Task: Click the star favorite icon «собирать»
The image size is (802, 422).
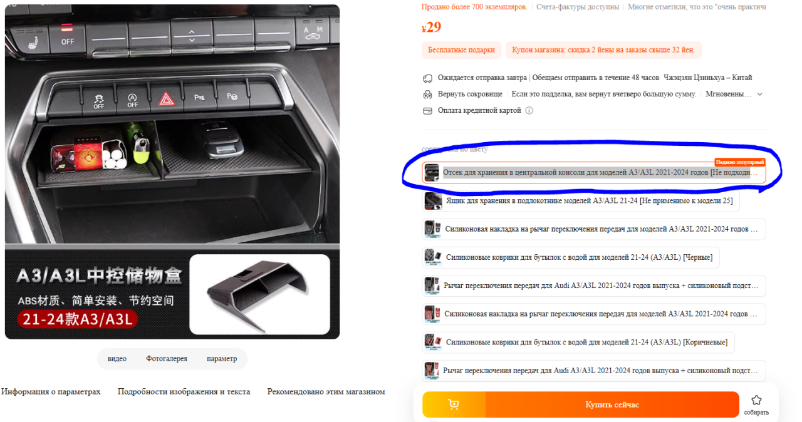Action: click(x=756, y=400)
